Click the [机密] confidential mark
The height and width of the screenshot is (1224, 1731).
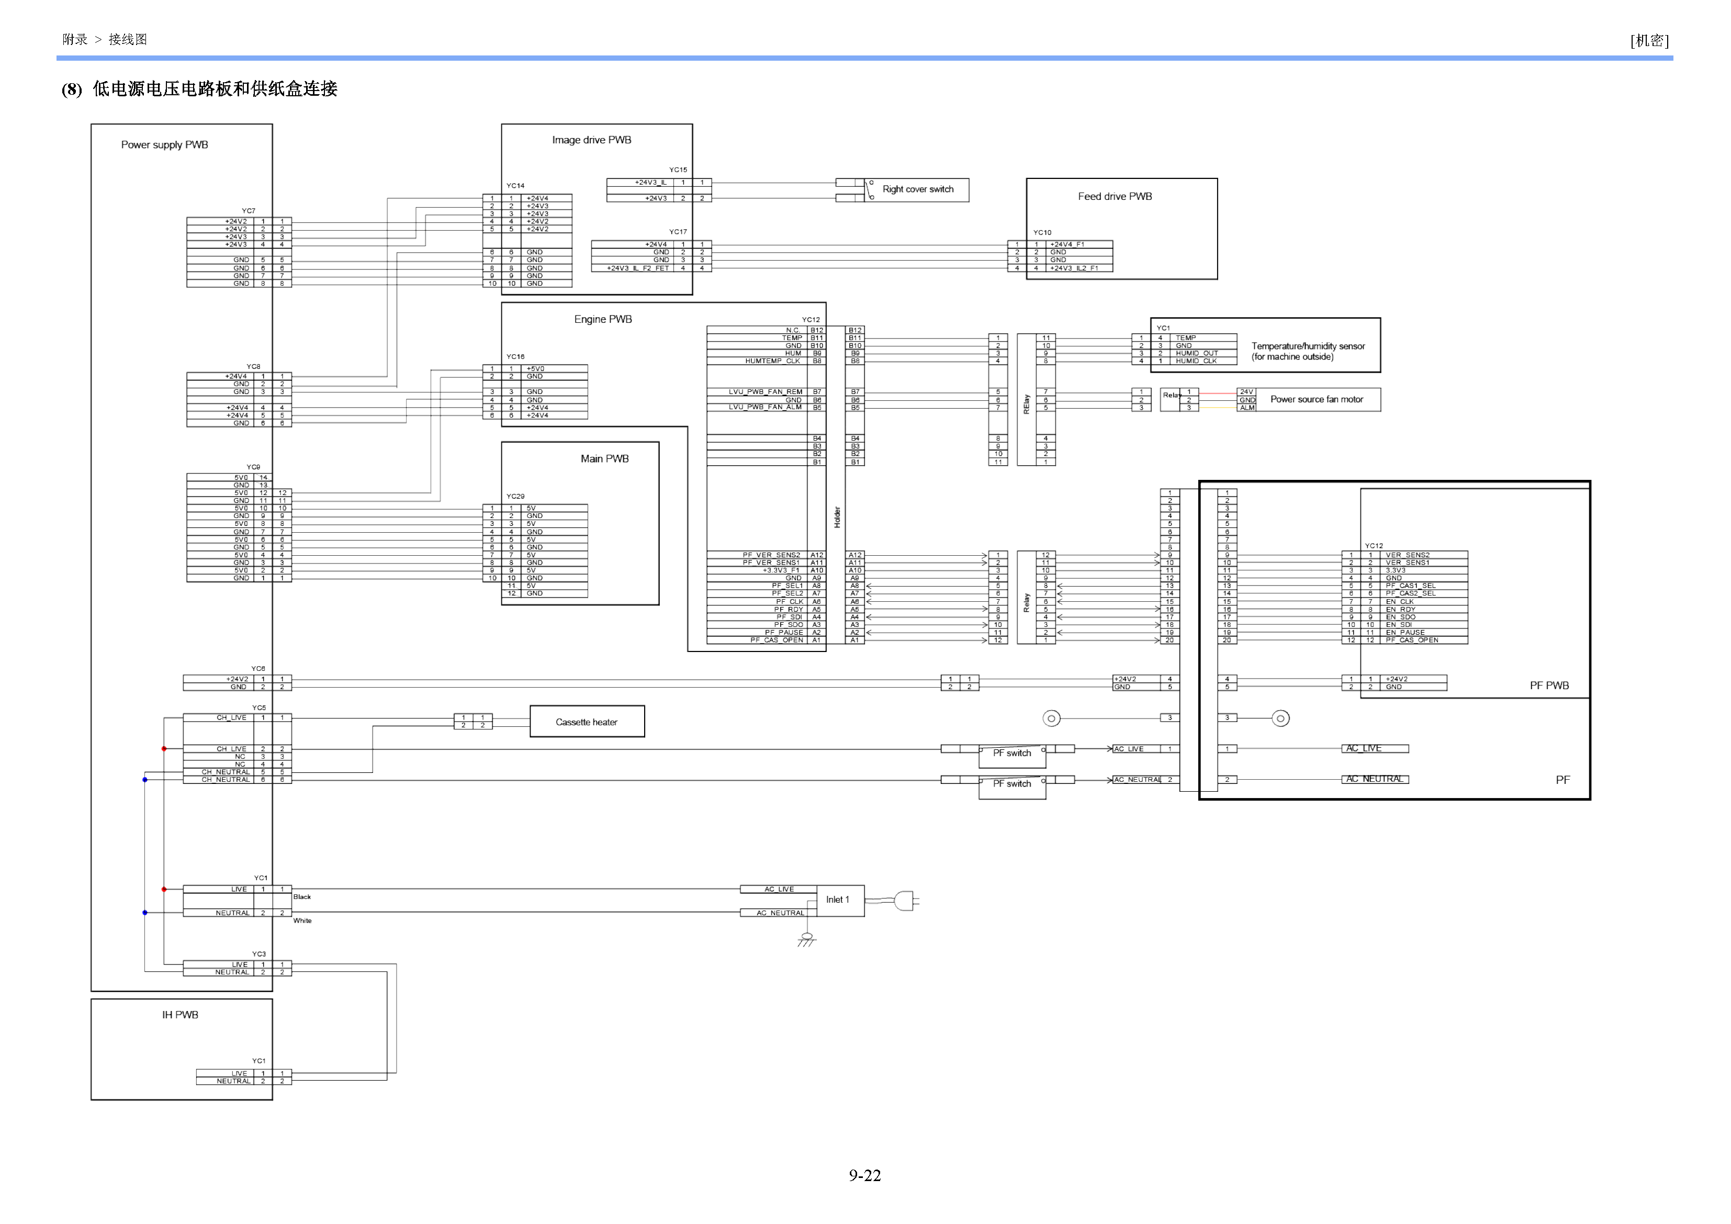coord(1649,41)
